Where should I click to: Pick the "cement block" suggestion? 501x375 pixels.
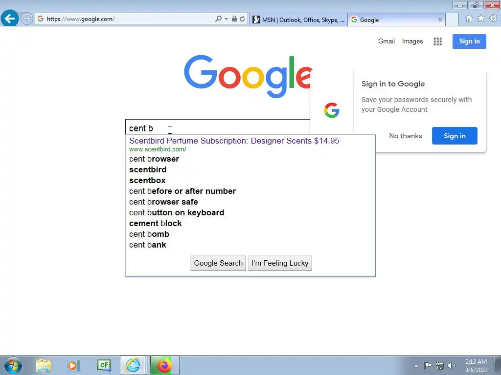(250, 223)
